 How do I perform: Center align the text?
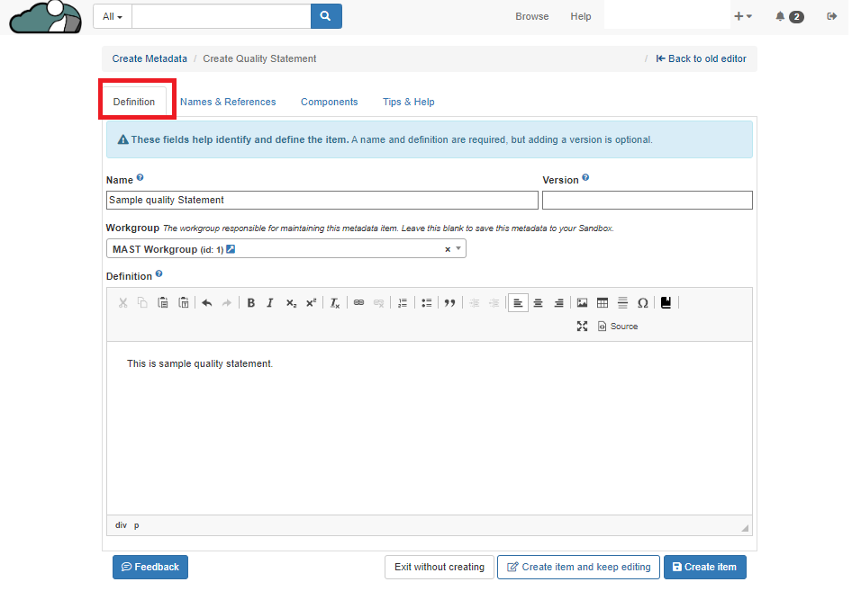[538, 303]
